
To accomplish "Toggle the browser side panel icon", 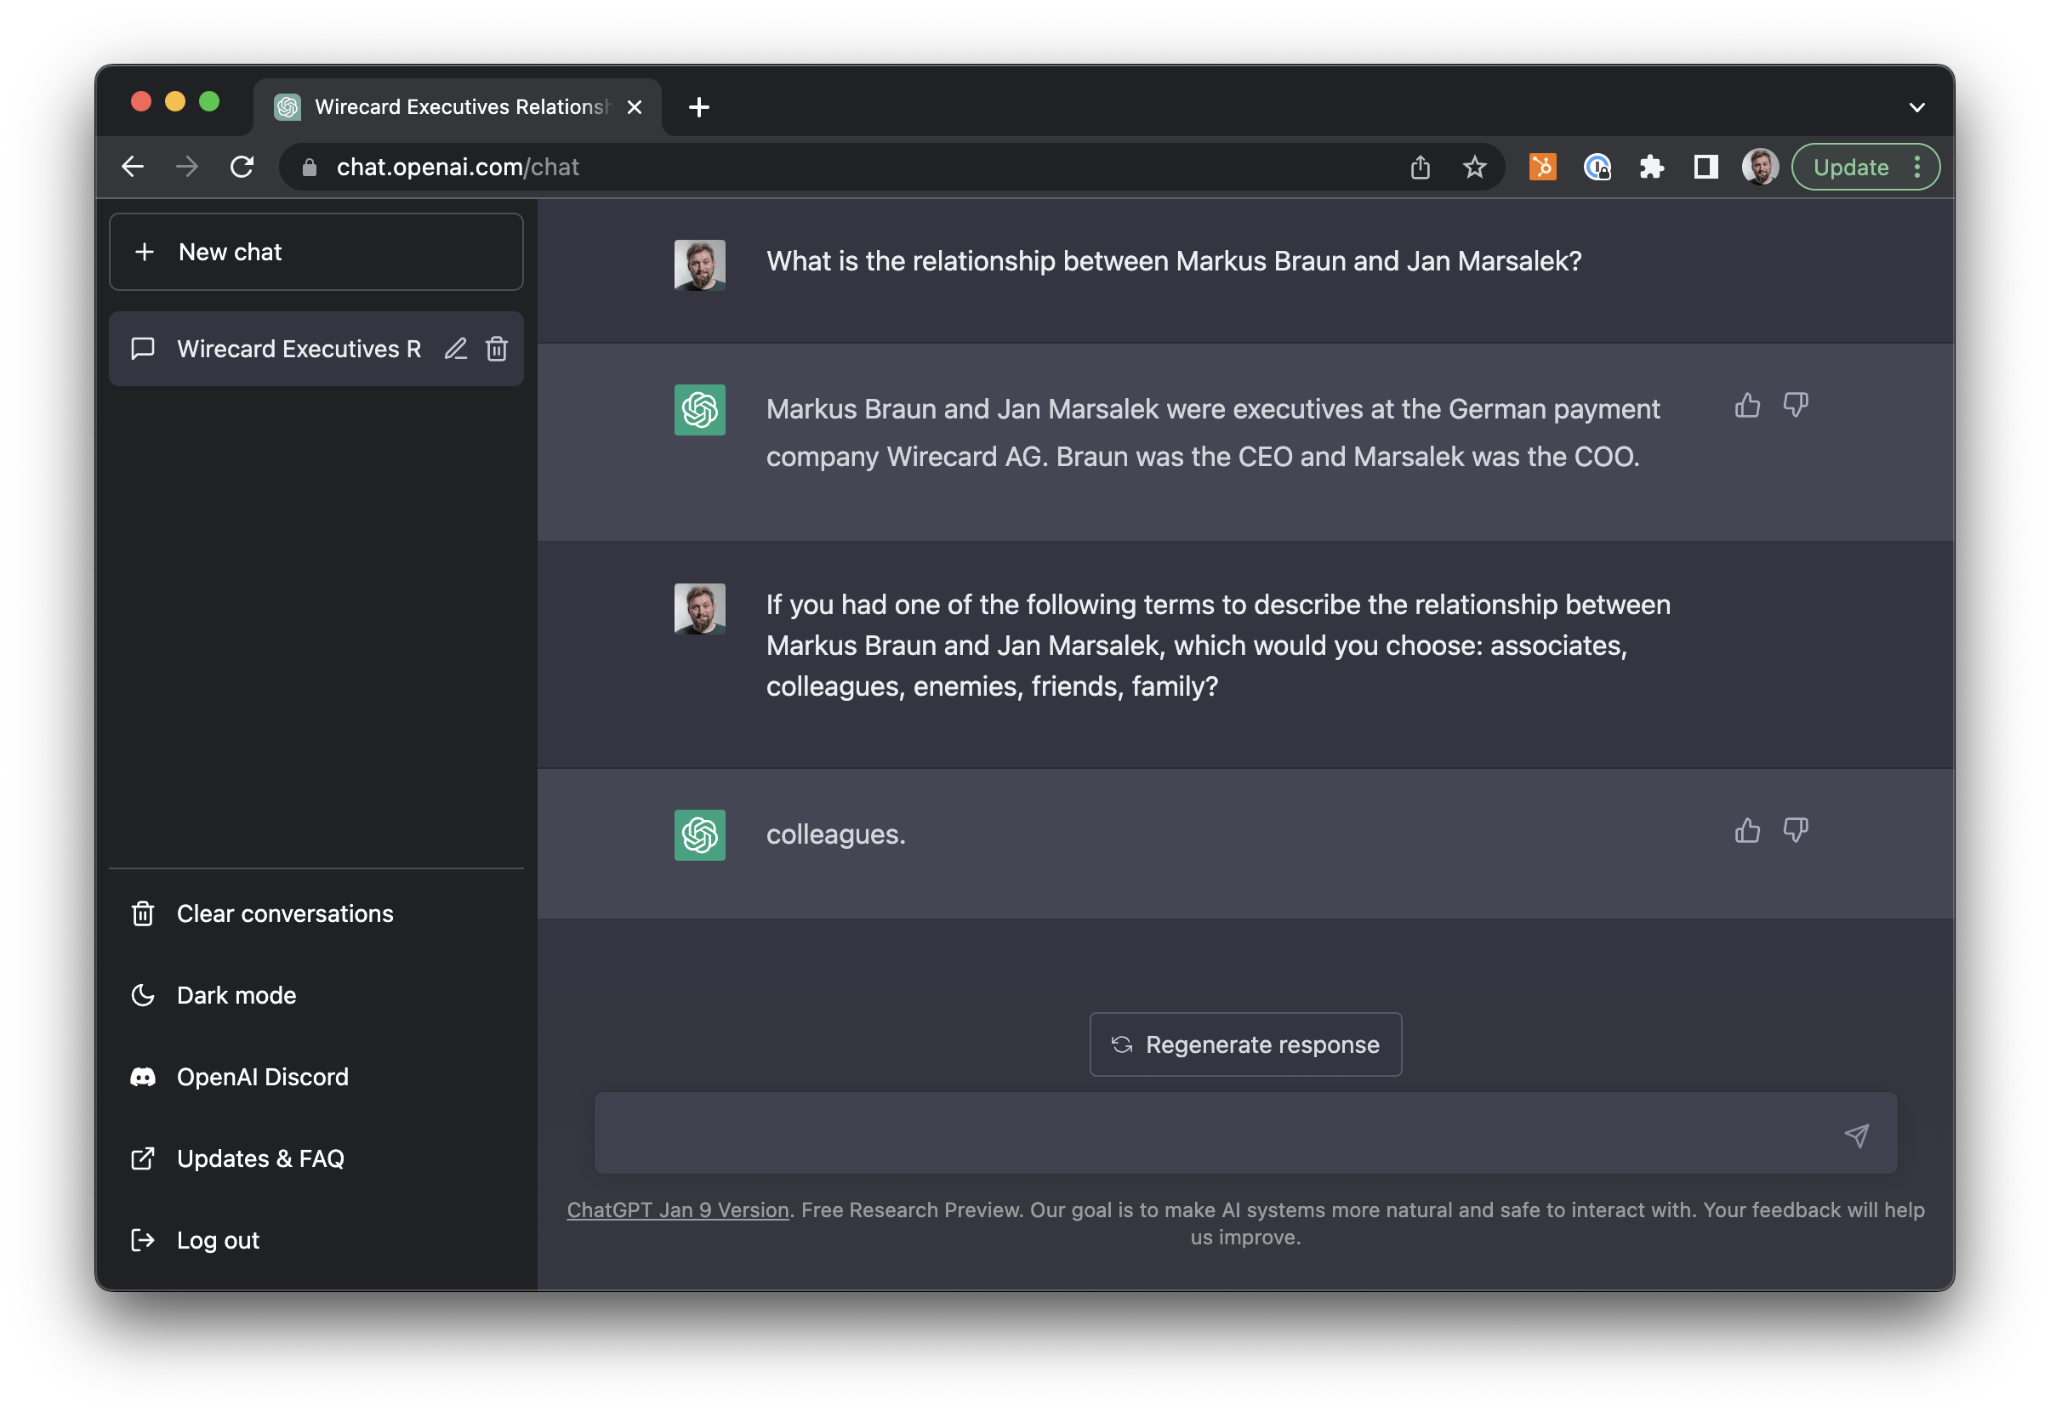I will coord(1705,167).
